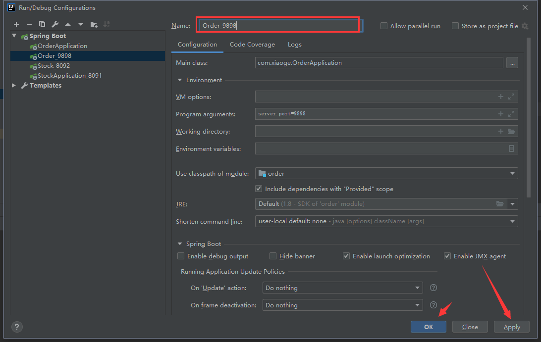Uncheck Include dependencies with Provided scope
Screen dimensions: 541x342
259,189
